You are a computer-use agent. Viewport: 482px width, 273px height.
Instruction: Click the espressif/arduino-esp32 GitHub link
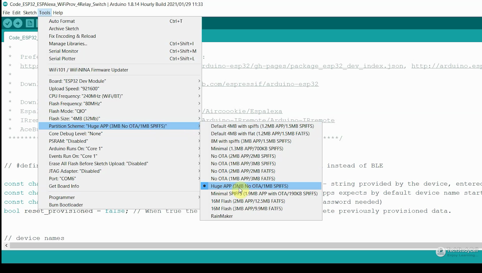point(260,84)
